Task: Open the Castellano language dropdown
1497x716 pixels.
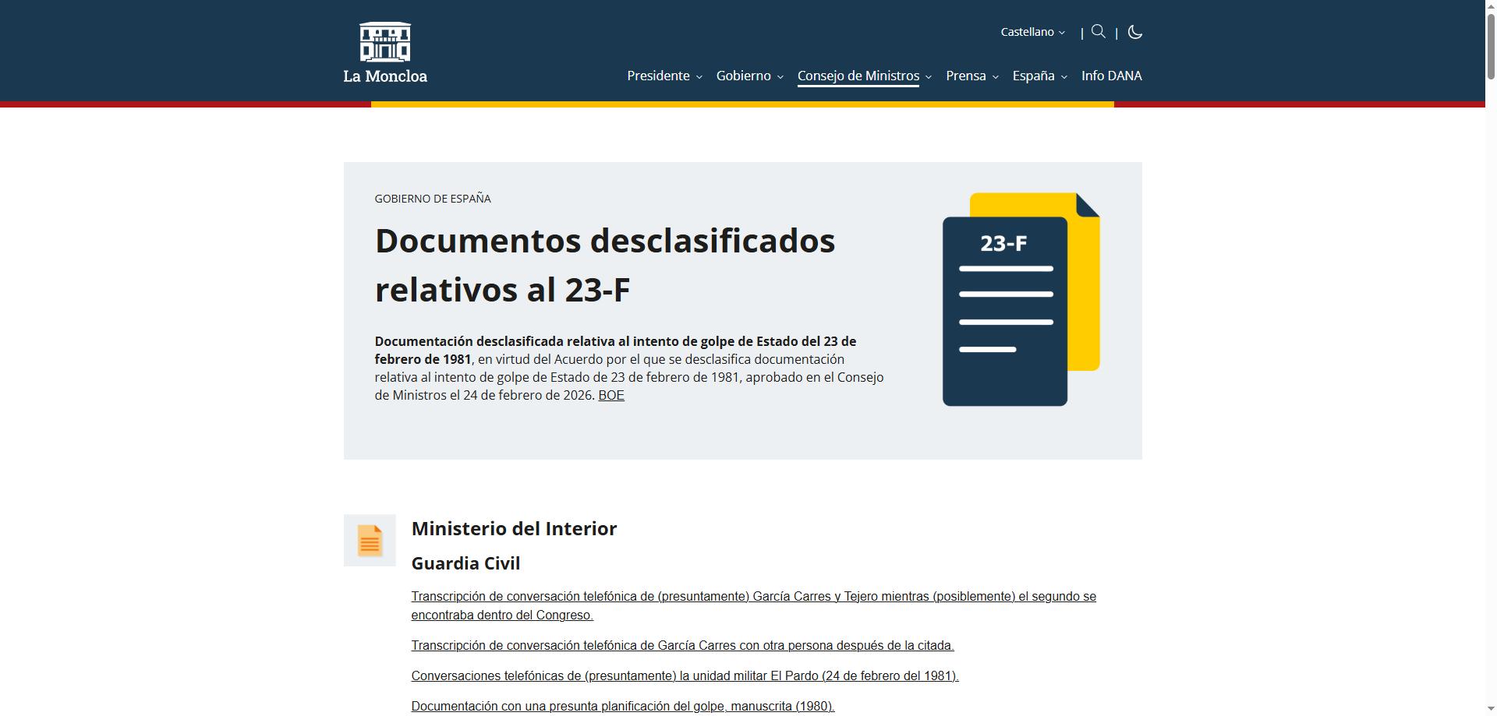Action: [1032, 32]
